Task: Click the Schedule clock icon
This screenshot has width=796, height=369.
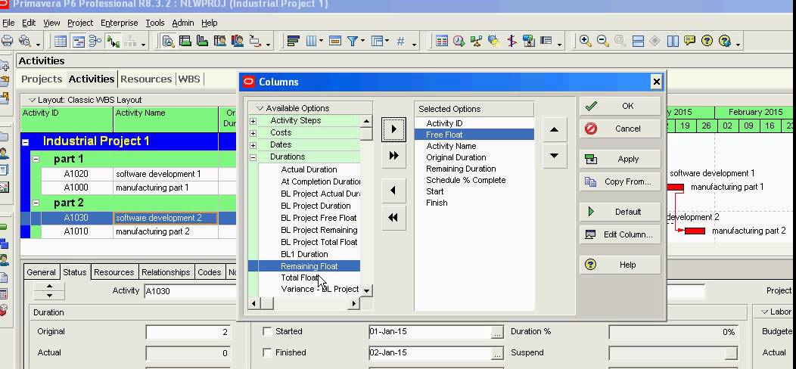Action: [x=459, y=42]
